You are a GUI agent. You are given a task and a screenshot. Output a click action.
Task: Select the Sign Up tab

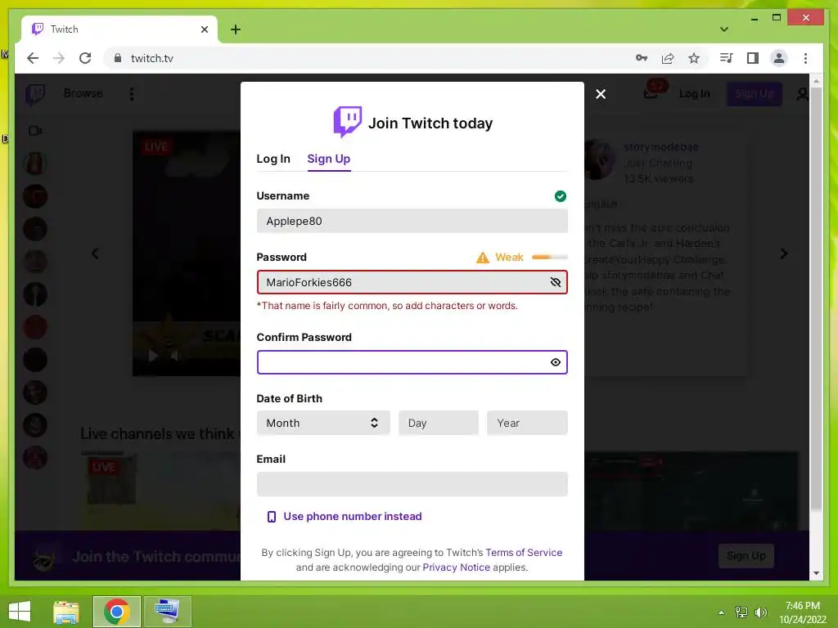pyautogui.click(x=329, y=159)
